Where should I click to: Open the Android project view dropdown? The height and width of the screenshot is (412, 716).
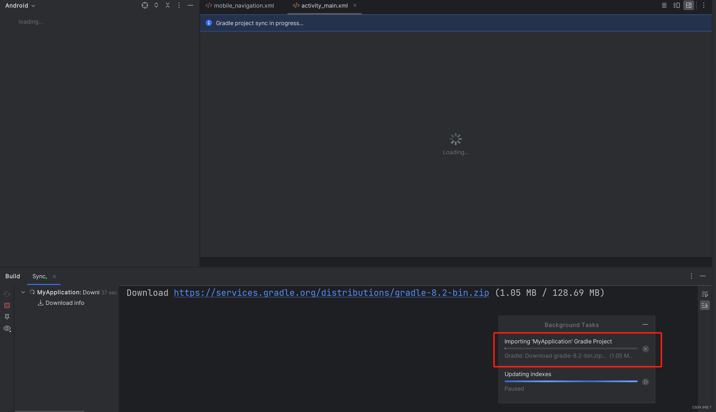pos(20,6)
